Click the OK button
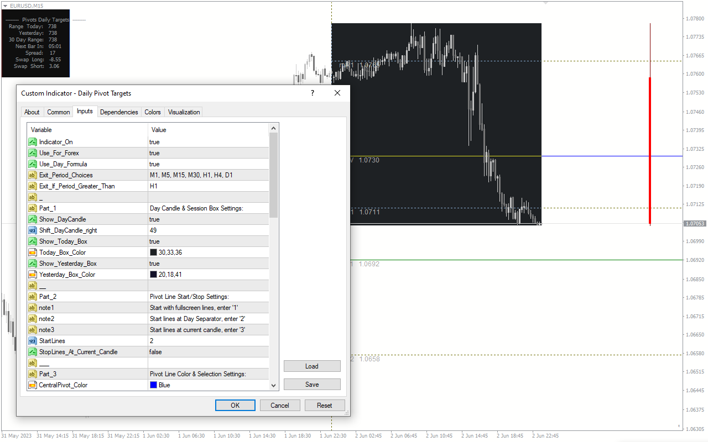The image size is (708, 442). coord(235,406)
